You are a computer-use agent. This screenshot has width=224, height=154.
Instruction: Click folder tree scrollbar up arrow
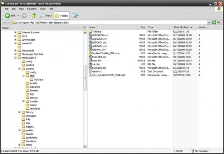pyautogui.click(x=85, y=32)
